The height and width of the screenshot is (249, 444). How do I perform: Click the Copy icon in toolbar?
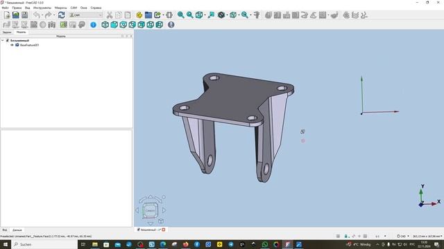click(x=119, y=15)
